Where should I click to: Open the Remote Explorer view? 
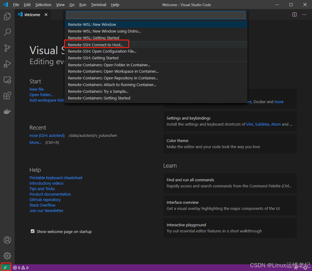(x=7, y=80)
